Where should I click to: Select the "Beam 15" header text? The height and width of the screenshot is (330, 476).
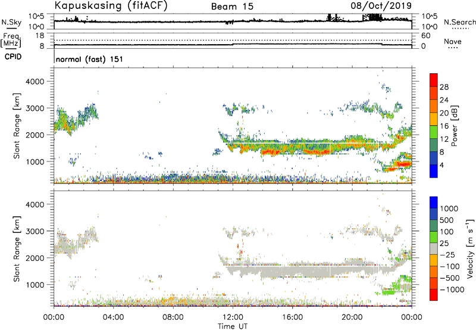point(232,7)
